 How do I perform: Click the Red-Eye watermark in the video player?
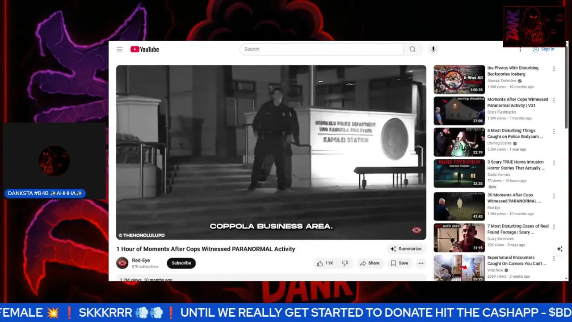point(416,230)
